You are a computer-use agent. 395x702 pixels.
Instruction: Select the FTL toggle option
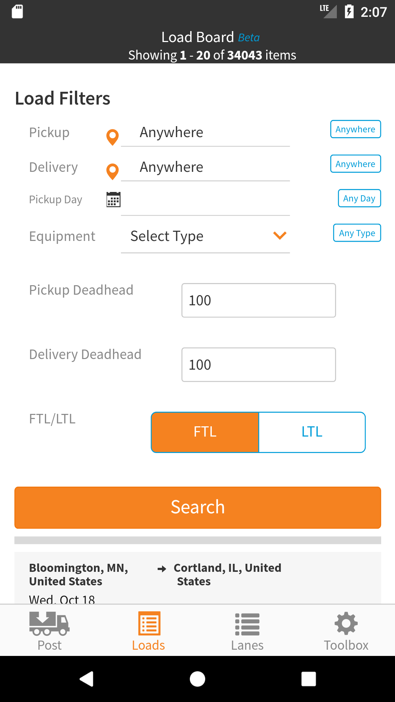pyautogui.click(x=205, y=432)
